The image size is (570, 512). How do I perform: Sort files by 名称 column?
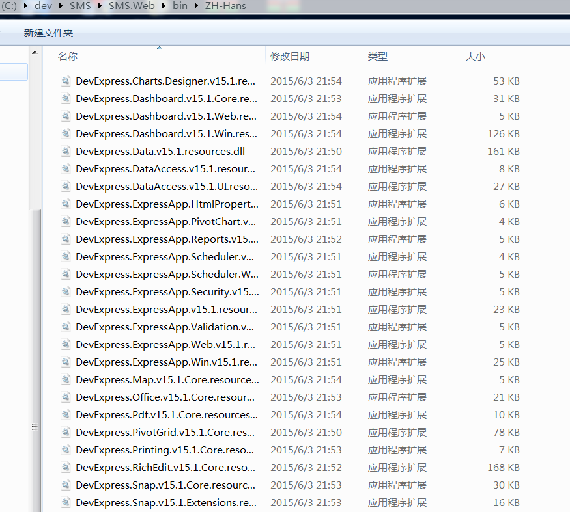(x=68, y=57)
